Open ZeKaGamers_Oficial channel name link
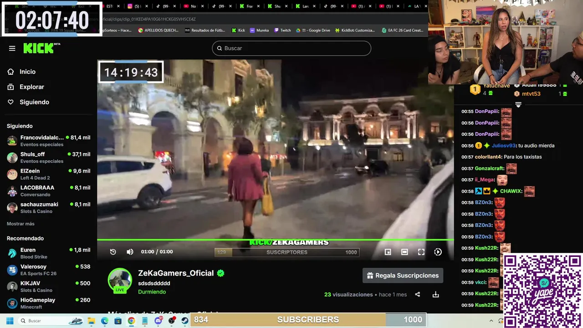The width and height of the screenshot is (583, 328). tap(176, 273)
